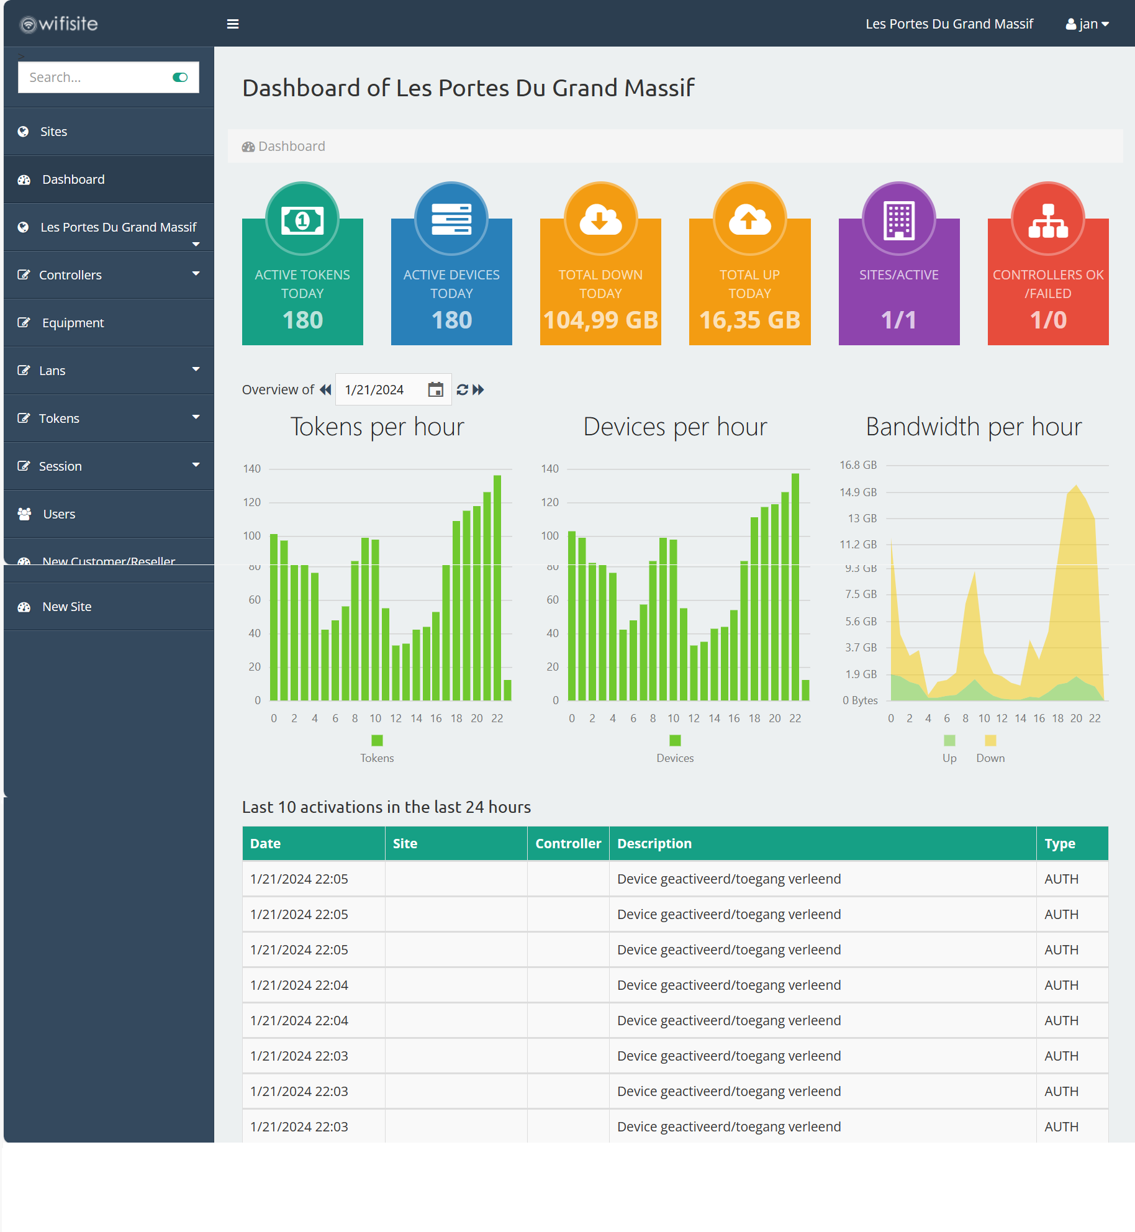Click the Total Down Today 104,99 GB value
The image size is (1135, 1232).
[x=600, y=320]
